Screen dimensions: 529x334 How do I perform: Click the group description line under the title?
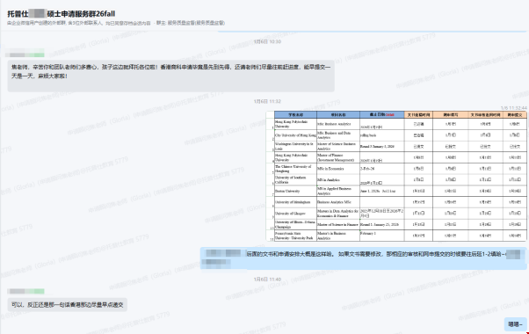116,23
